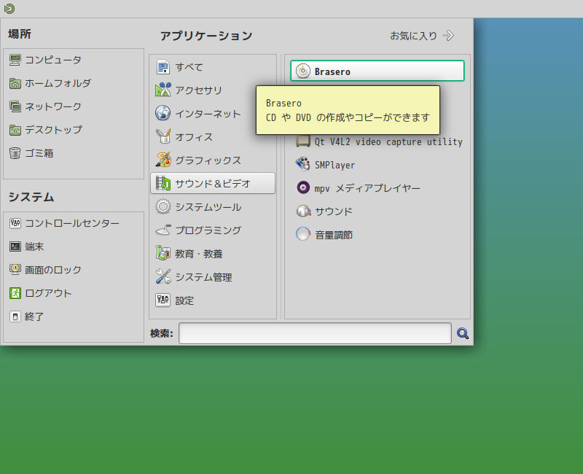This screenshot has height=474, width=583.
Task: Click the ホームフォルダ label
Action: 58,84
